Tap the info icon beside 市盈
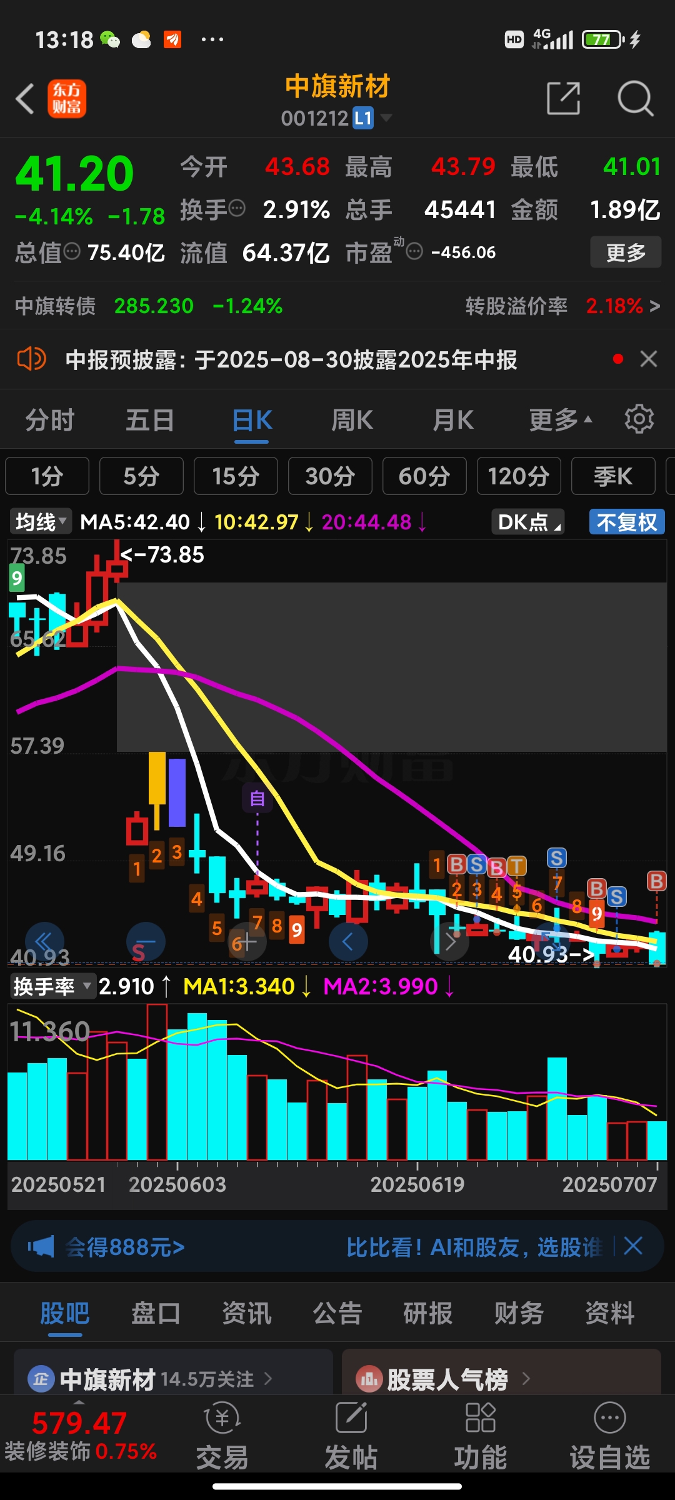This screenshot has width=675, height=1500. click(414, 251)
